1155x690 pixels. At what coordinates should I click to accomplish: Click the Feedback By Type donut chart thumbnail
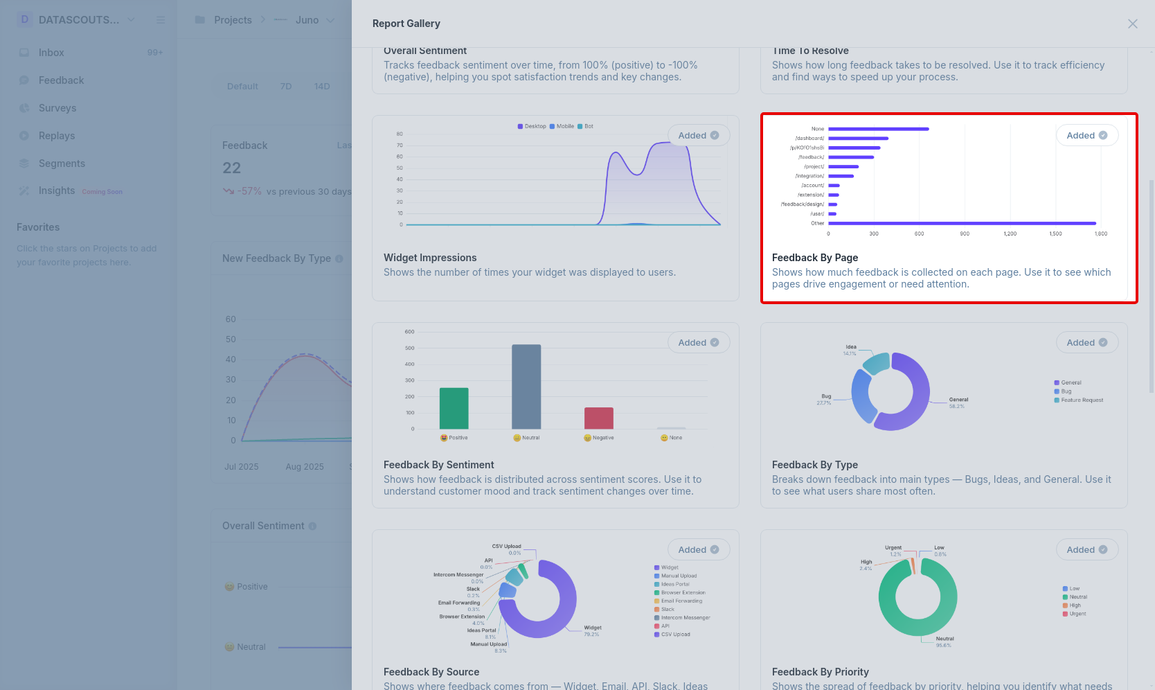890,391
